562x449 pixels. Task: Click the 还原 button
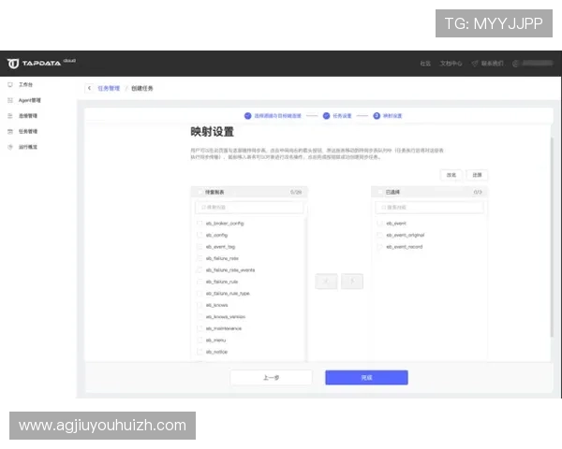[477, 175]
